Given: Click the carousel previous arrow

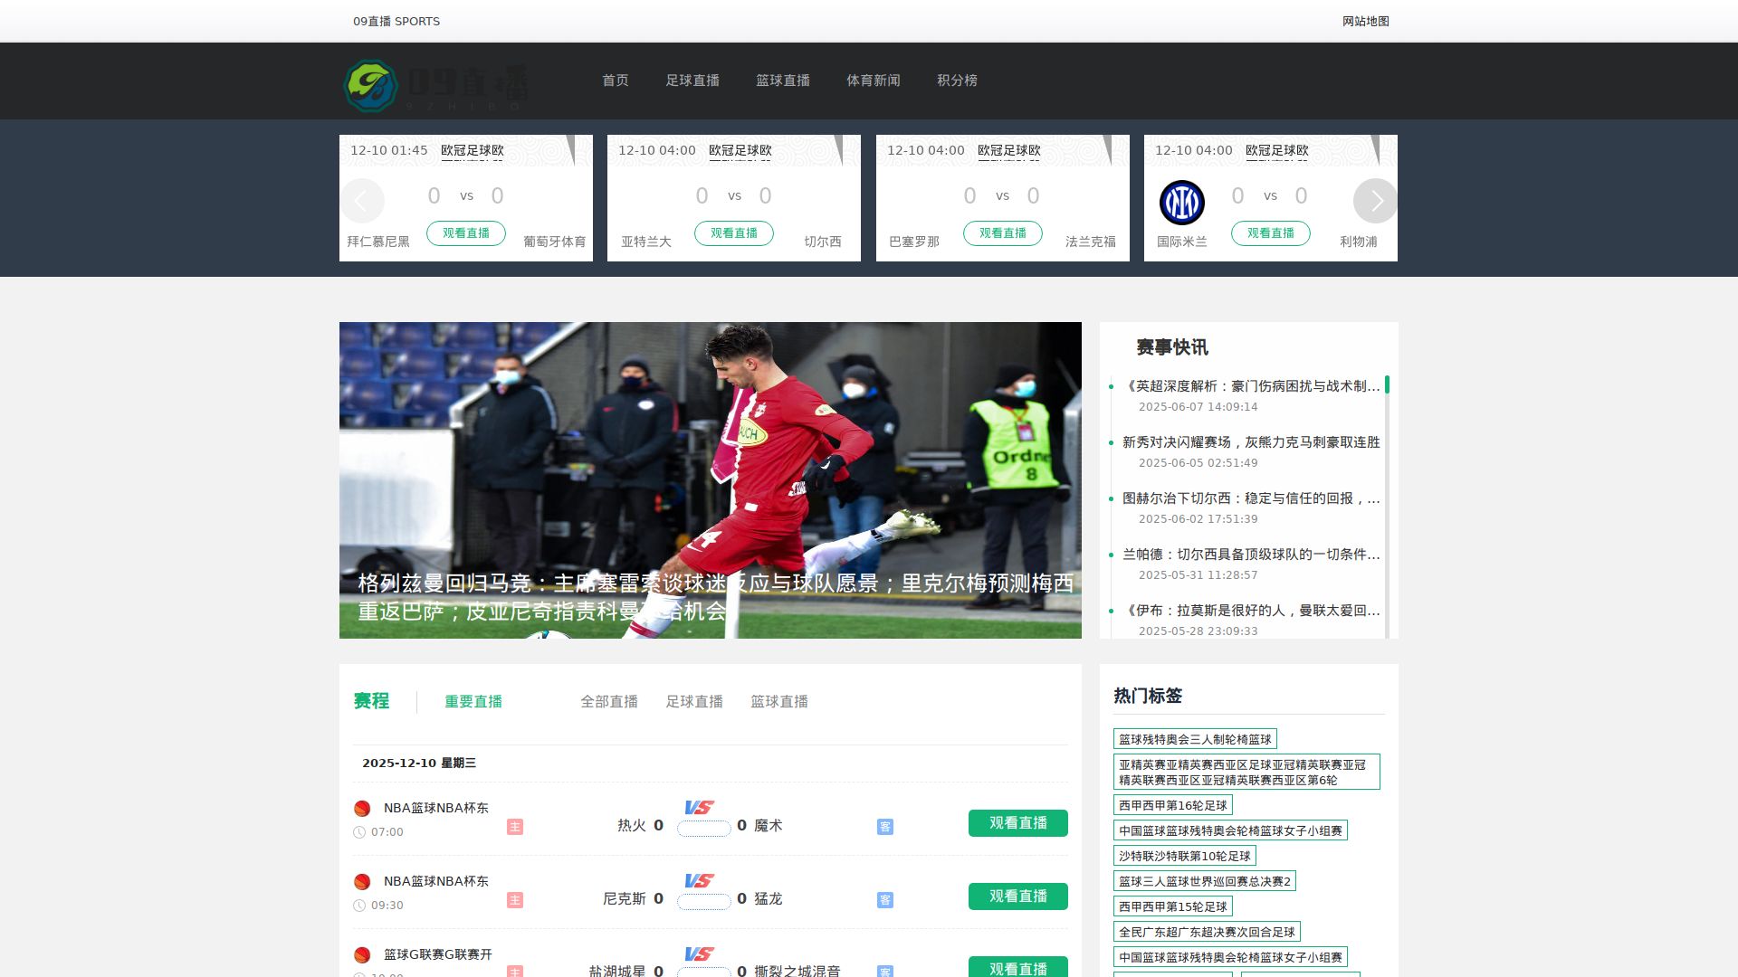Looking at the screenshot, I should click(362, 201).
